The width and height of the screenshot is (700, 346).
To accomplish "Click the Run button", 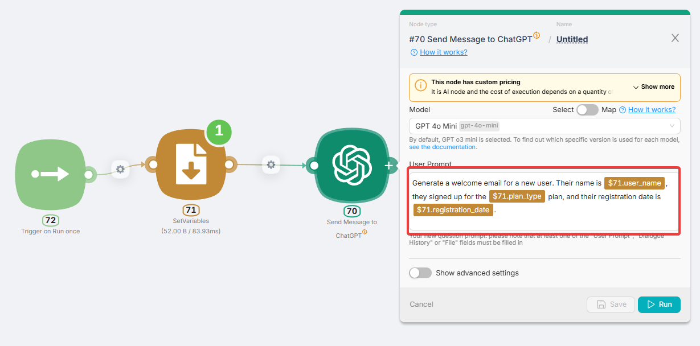I will pos(659,304).
